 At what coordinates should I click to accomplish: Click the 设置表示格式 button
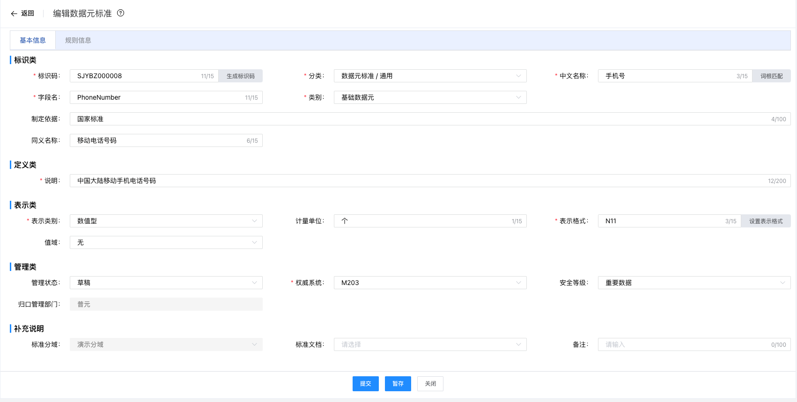[x=766, y=221]
